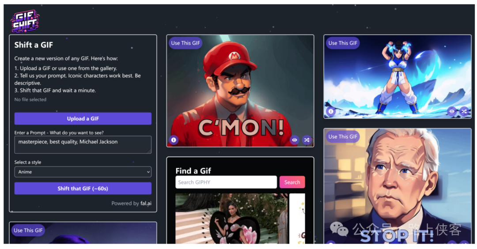Click the pink Search button

click(292, 182)
